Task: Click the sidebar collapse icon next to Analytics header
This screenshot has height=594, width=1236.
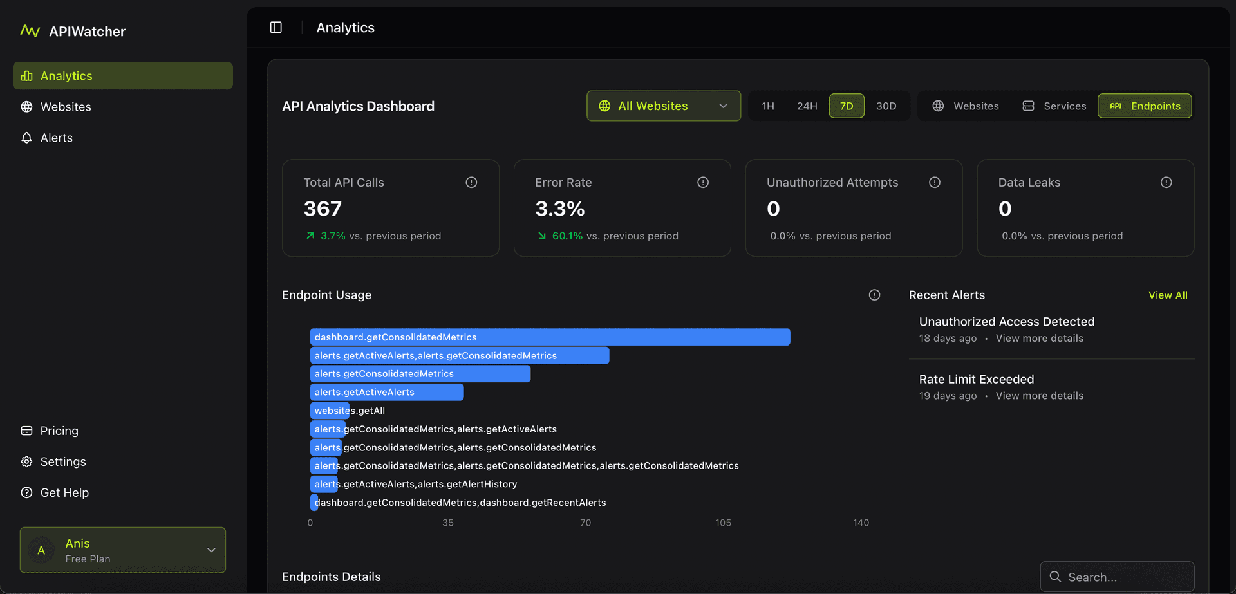Action: (x=276, y=27)
